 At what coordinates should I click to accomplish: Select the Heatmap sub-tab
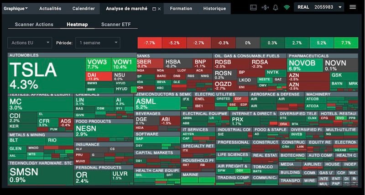77,25
